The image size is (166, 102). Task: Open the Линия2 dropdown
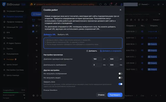(144, 4)
